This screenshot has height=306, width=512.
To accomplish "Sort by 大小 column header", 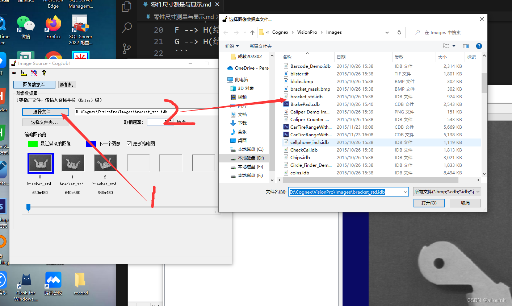I will [450, 57].
